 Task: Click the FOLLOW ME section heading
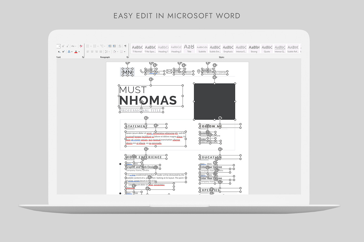tap(211, 126)
